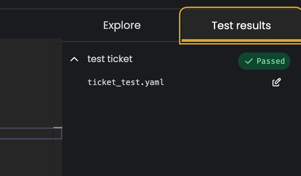Screen dimensions: 301x176
Task: Switch to the Explore tab
Action: tap(122, 25)
